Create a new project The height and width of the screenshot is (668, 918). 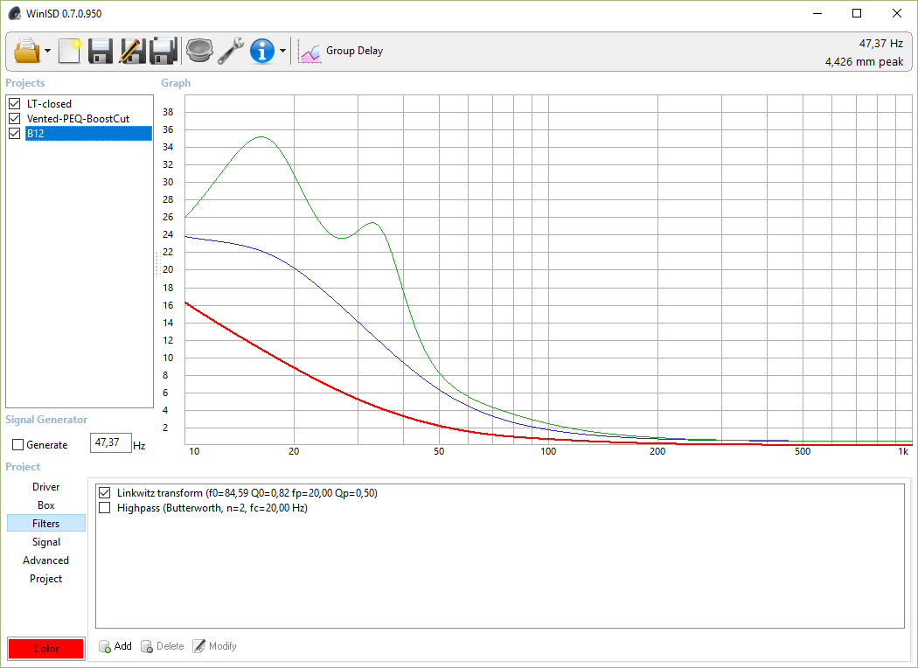pyautogui.click(x=70, y=51)
